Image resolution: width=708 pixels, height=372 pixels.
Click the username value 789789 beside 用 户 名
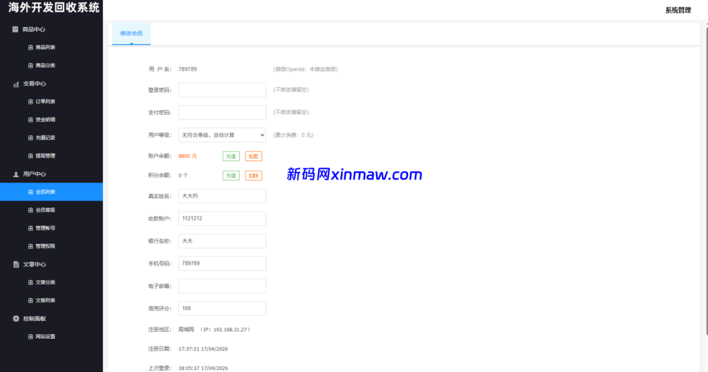tap(187, 69)
